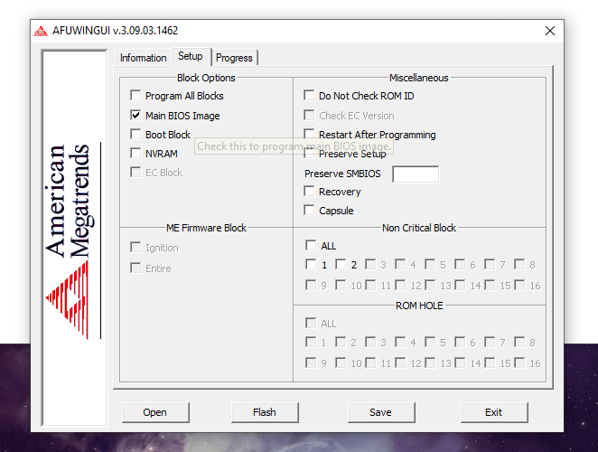Toggle the Preserve Setup checkbox
Image resolution: width=598 pixels, height=452 pixels.
point(309,154)
